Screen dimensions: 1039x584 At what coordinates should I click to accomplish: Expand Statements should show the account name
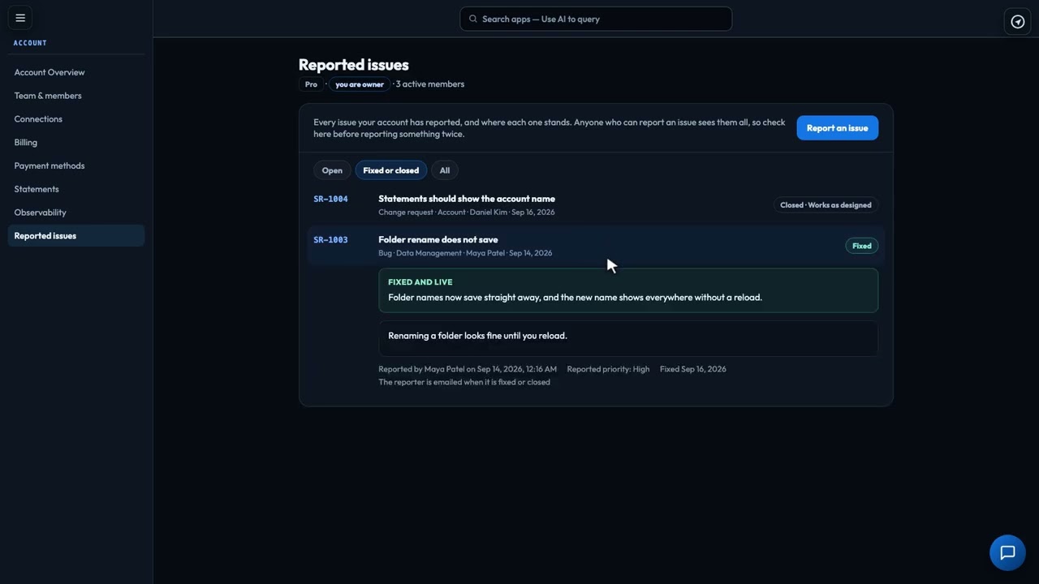[596, 205]
